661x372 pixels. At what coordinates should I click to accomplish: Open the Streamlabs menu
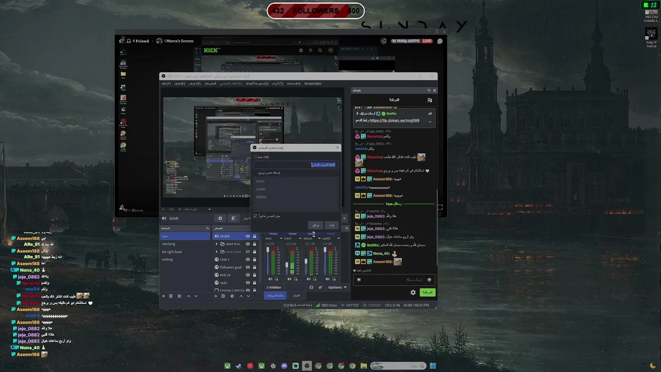click(x=313, y=83)
